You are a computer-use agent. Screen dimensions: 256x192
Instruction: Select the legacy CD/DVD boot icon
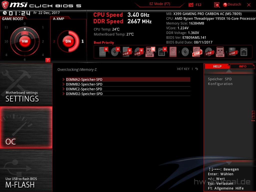(185, 52)
